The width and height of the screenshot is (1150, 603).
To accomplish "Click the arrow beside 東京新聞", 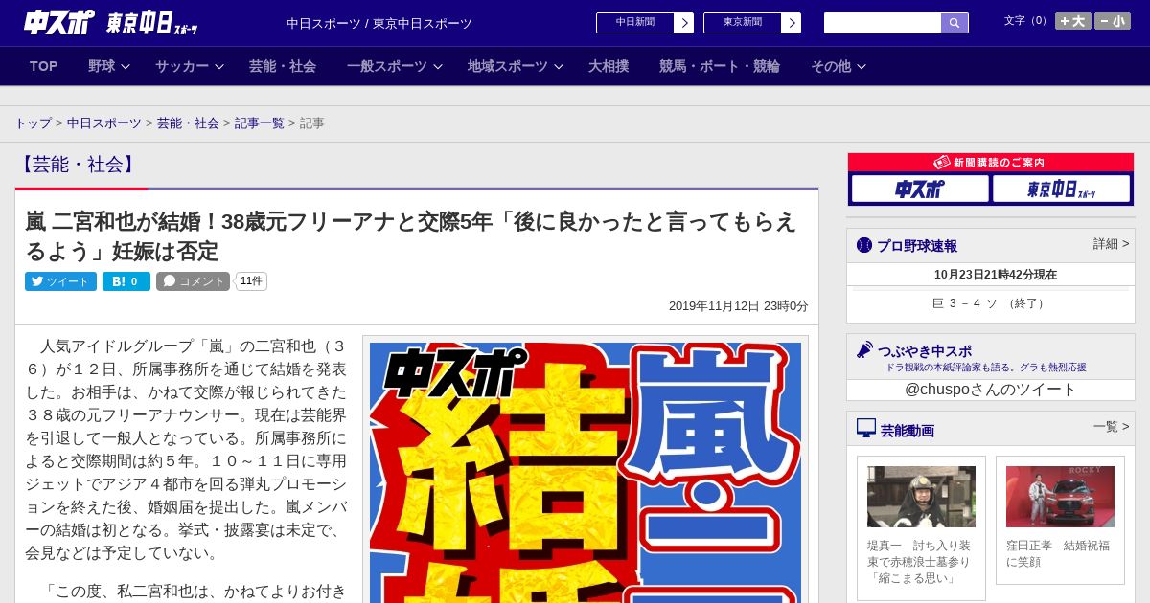I will click(x=792, y=23).
